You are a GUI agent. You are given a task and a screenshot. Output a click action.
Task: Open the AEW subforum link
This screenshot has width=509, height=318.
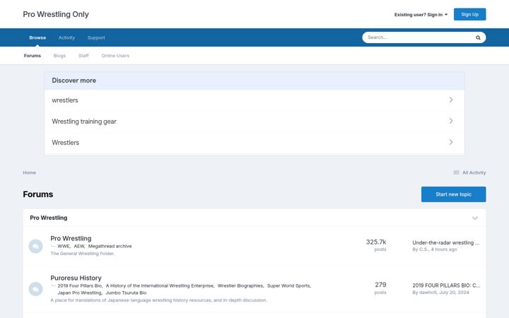tap(79, 247)
